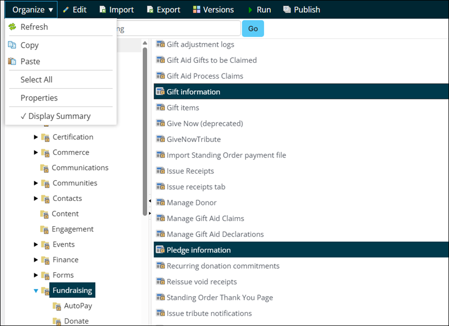Open the Manage Donor item
449x326 pixels.
[x=191, y=203]
